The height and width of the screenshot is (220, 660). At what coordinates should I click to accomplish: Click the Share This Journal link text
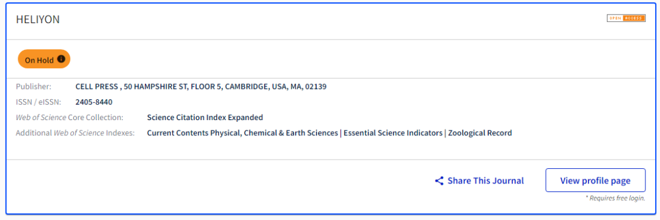coord(486,181)
